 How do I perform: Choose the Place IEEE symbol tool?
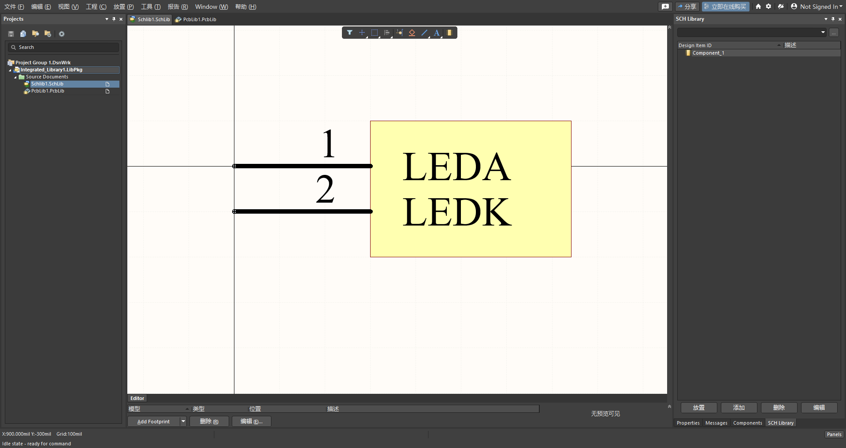[x=412, y=33]
